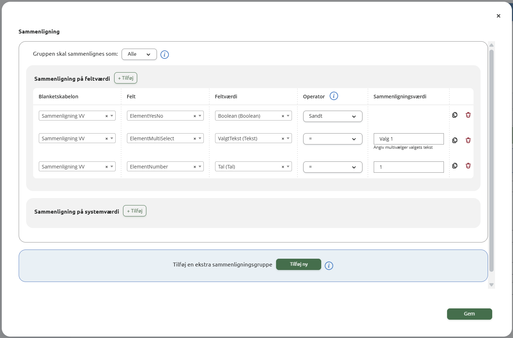Click the comparison value field containing 1
This screenshot has height=338, width=513.
[409, 167]
